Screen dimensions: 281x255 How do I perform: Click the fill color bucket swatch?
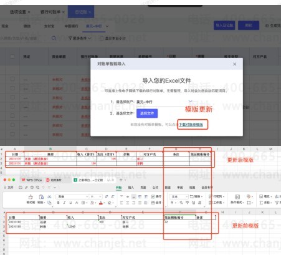pyautogui.click(x=92, y=203)
